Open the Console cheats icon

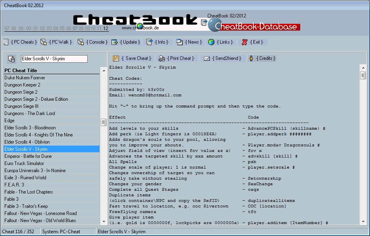coord(81,42)
